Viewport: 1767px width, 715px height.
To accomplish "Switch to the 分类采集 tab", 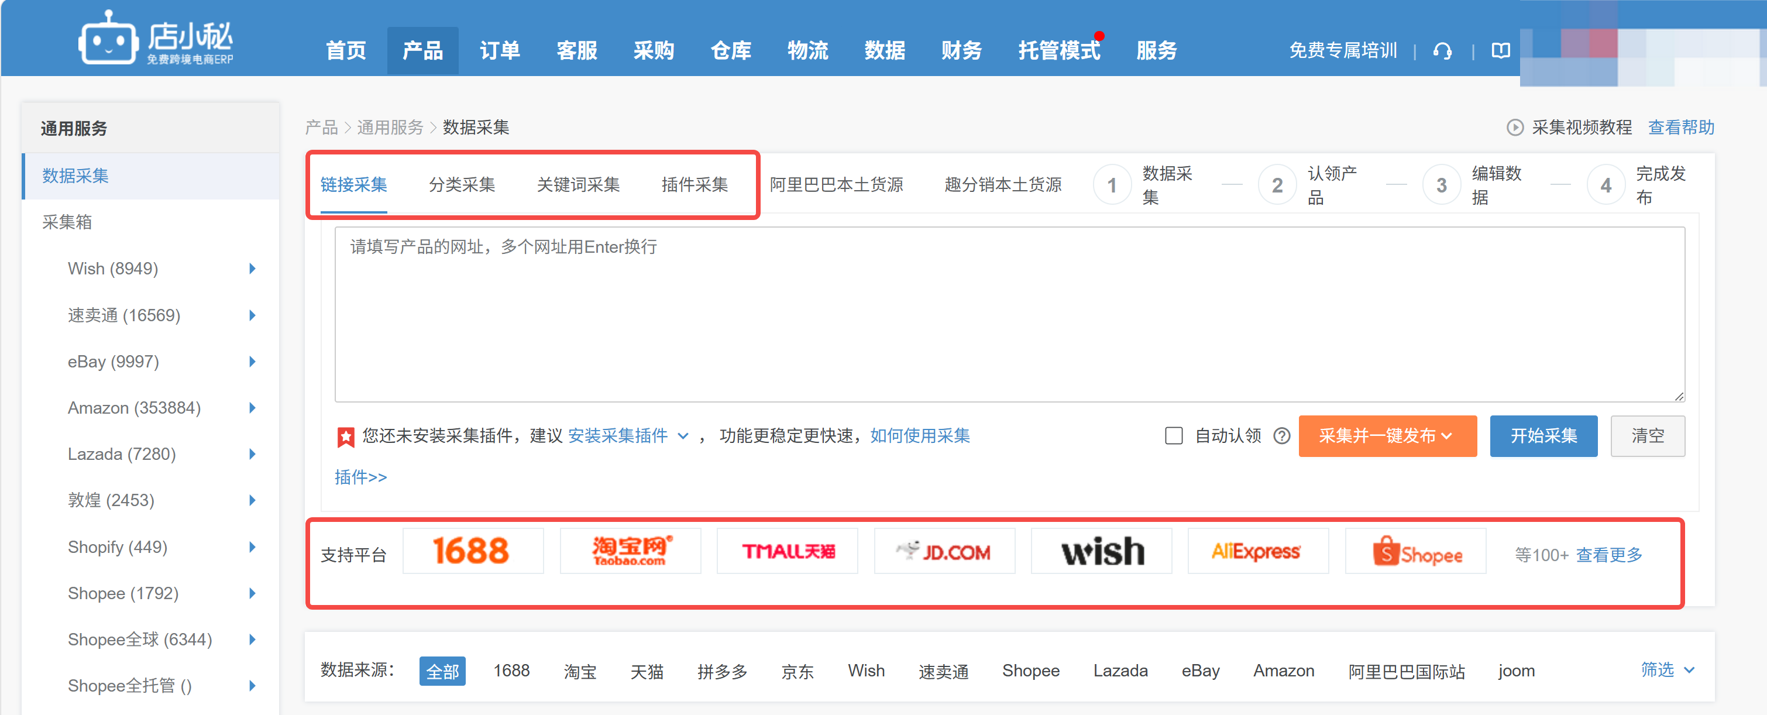I will [462, 184].
